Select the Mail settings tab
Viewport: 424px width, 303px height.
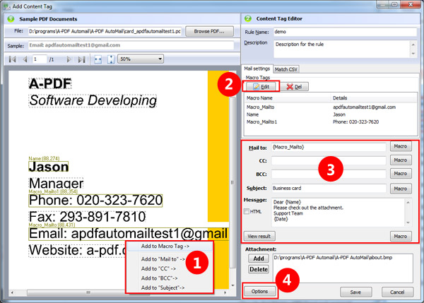257,69
